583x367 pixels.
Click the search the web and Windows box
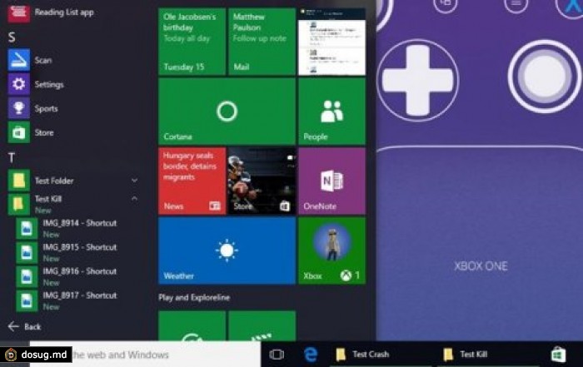point(145,355)
